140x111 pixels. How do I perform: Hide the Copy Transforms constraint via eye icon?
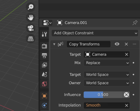117,44
